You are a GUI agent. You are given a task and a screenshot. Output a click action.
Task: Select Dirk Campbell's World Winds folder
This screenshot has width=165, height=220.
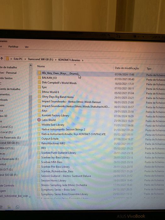coord(59,83)
